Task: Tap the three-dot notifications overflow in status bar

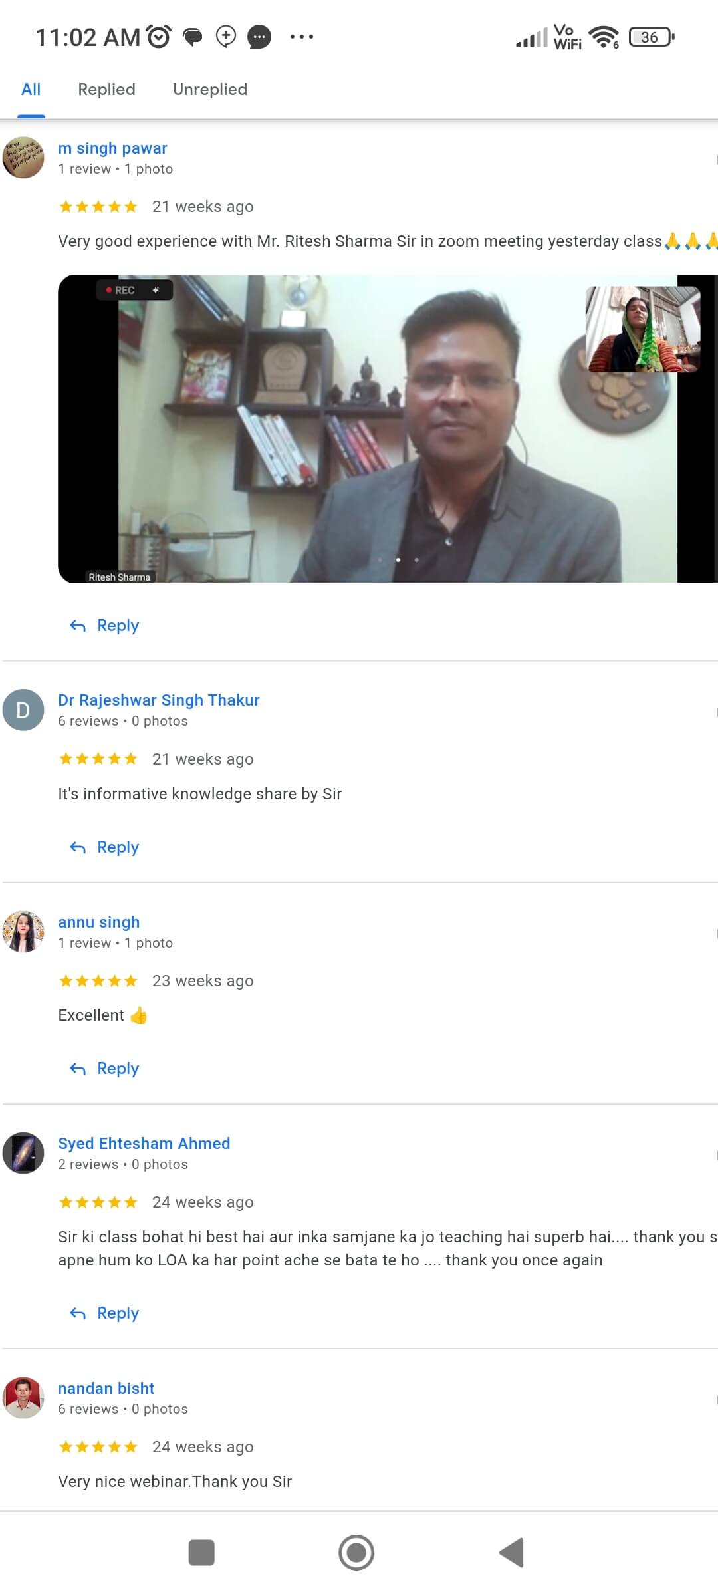Action: [301, 37]
